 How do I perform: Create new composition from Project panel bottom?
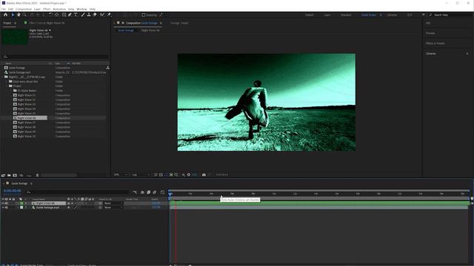[x=15, y=175]
